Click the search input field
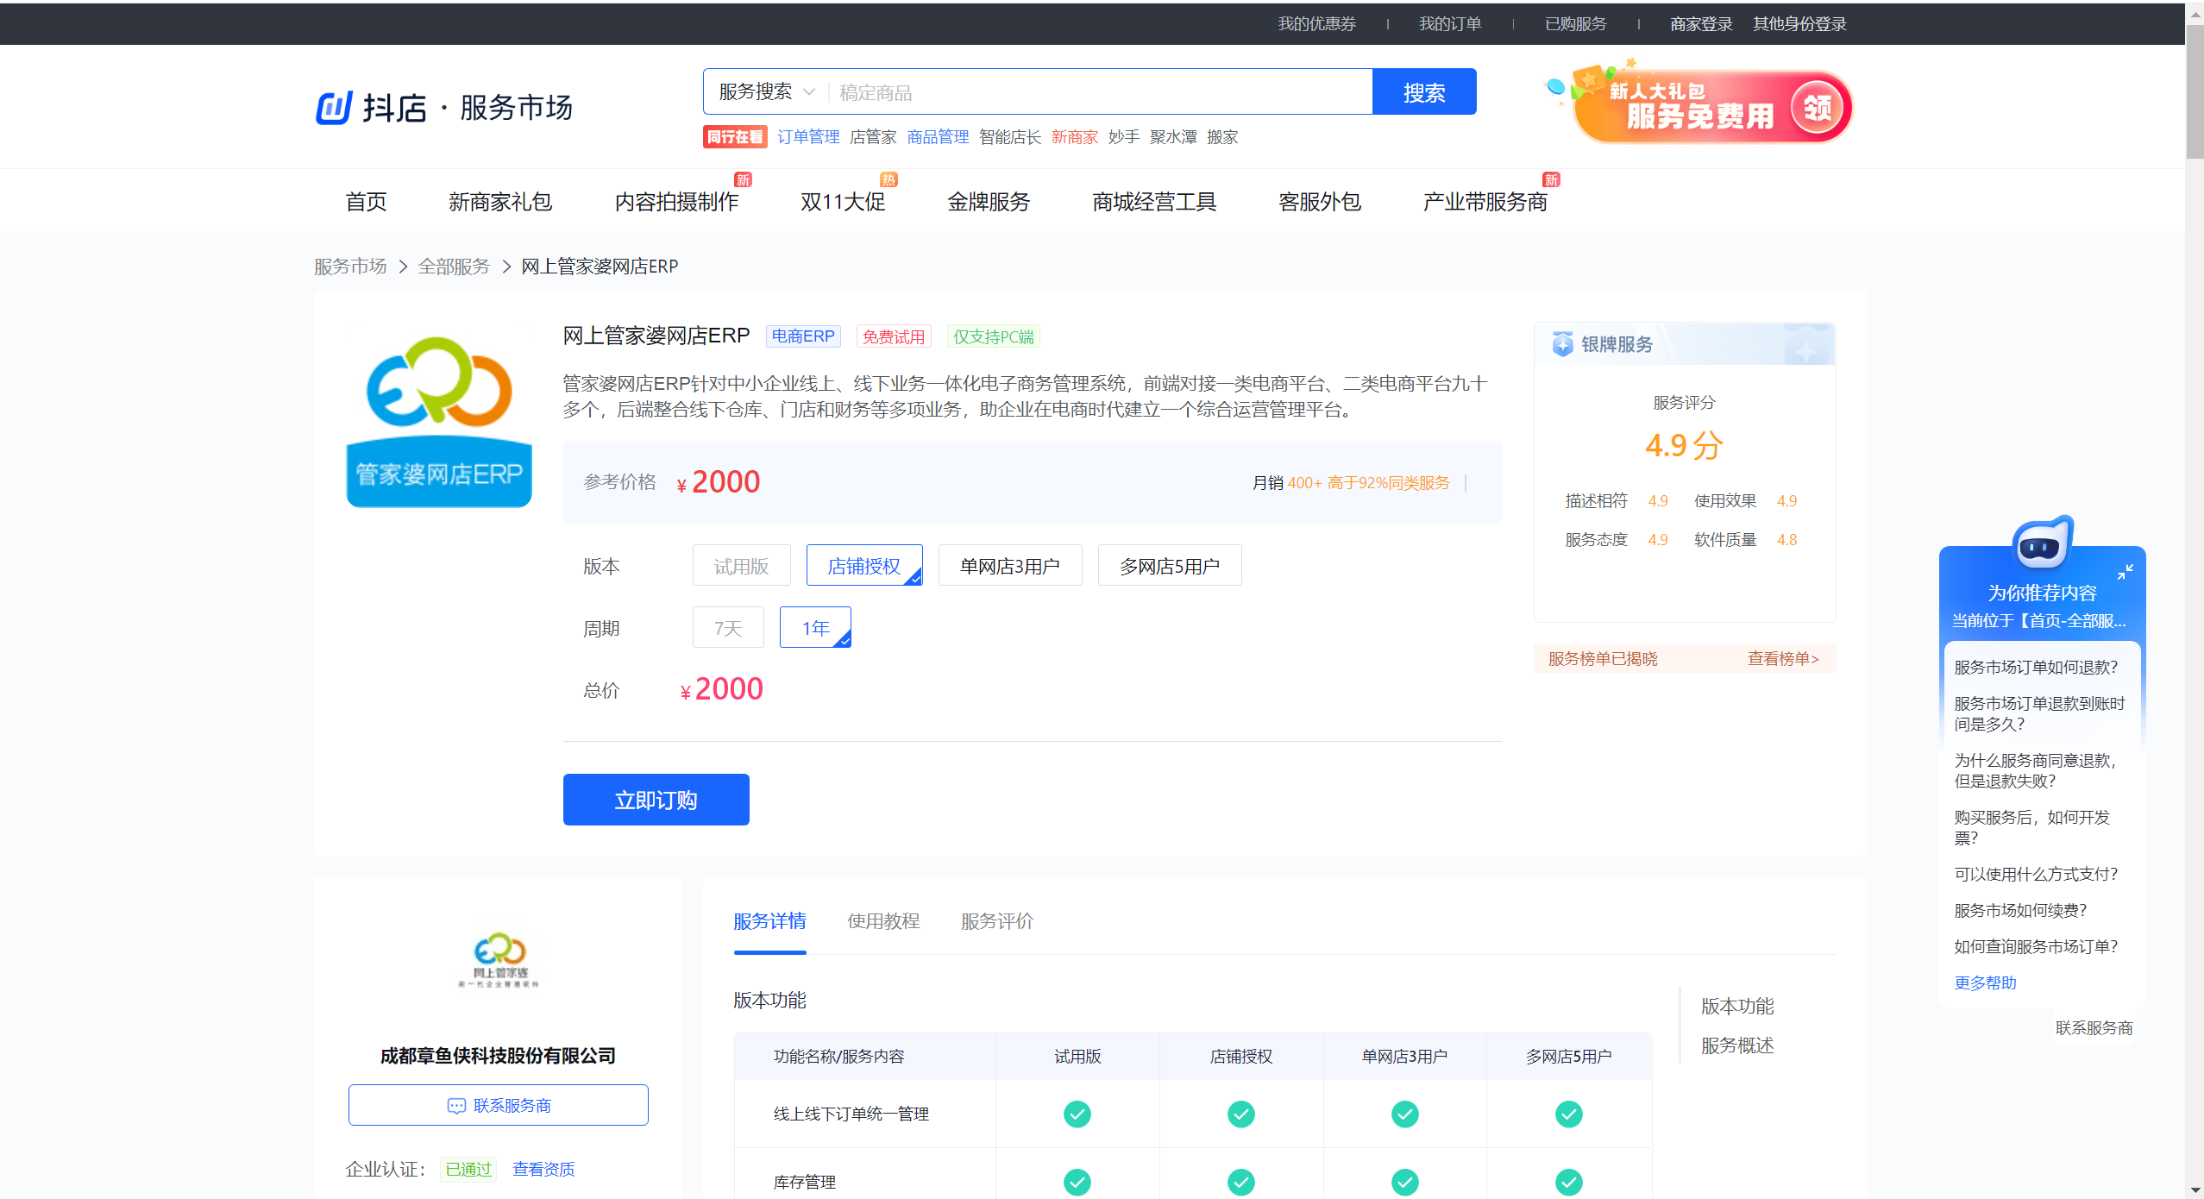Screen dimensions: 2204x1199 pyautogui.click(x=1100, y=92)
